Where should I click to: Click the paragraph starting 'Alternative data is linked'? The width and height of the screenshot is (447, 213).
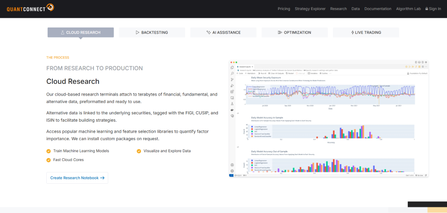pos(132,117)
